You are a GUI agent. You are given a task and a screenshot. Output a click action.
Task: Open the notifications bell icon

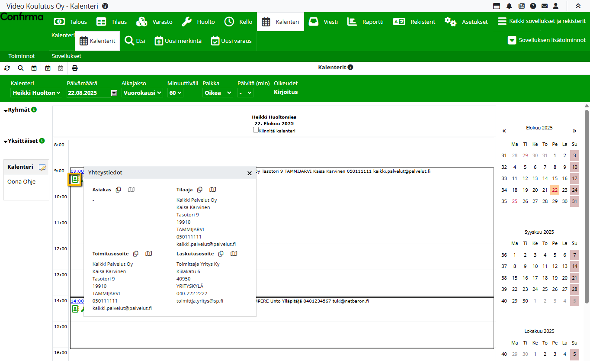click(x=509, y=6)
